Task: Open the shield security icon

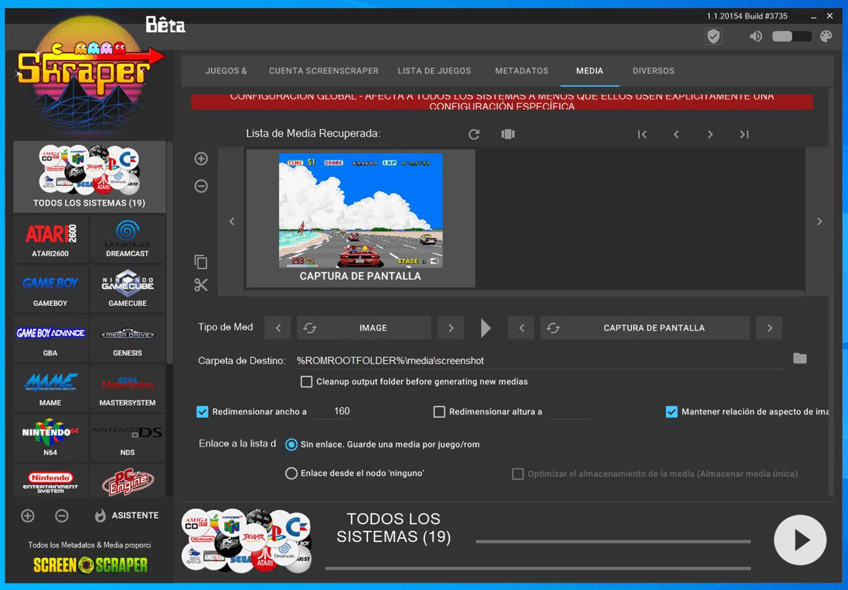Action: (713, 37)
